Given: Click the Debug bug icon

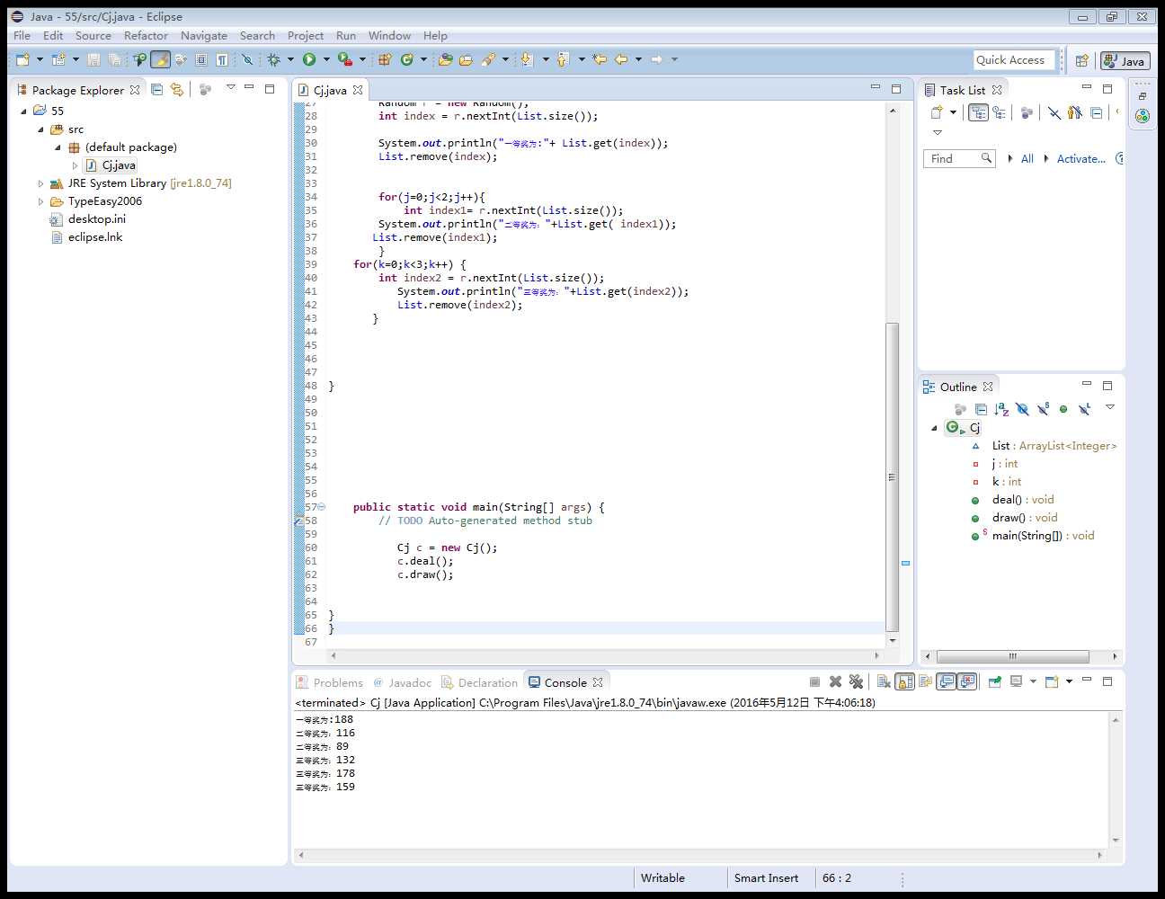Looking at the screenshot, I should click(x=273, y=59).
